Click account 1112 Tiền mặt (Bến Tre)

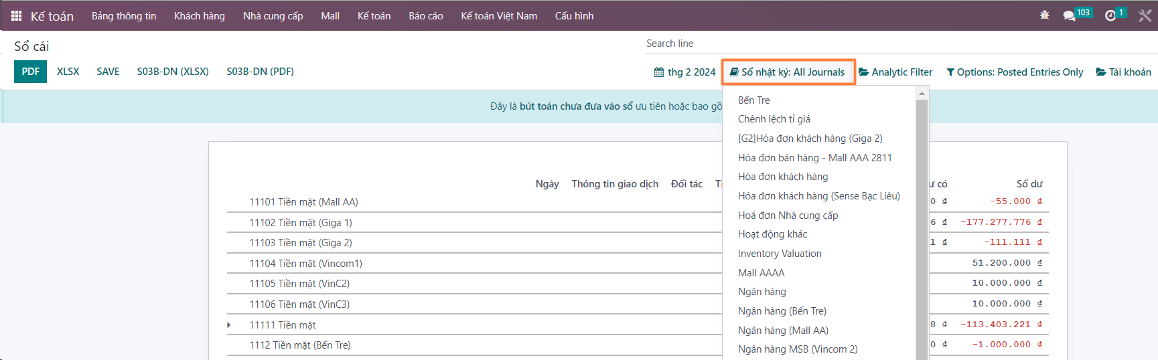300,345
